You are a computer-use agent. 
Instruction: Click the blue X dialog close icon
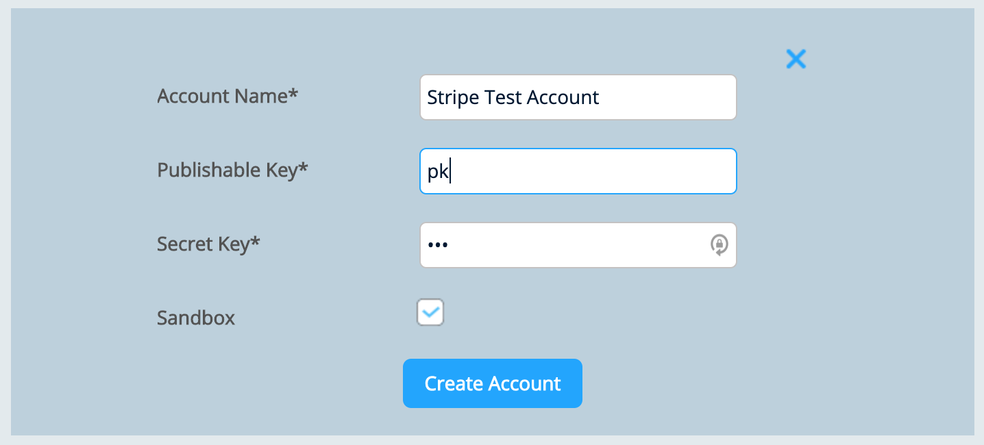(796, 59)
